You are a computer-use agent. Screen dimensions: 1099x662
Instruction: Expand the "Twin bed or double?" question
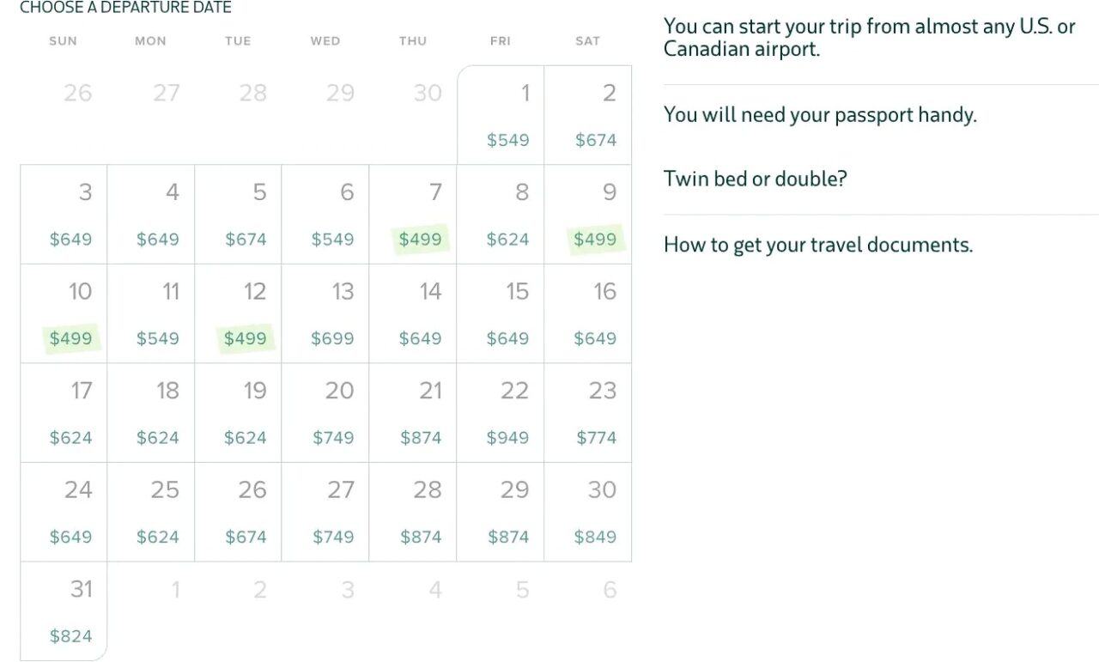pos(755,179)
